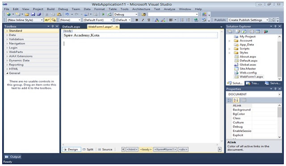Click the Properties icon in Solution Explorer
The image size is (286, 166).
point(230,32)
